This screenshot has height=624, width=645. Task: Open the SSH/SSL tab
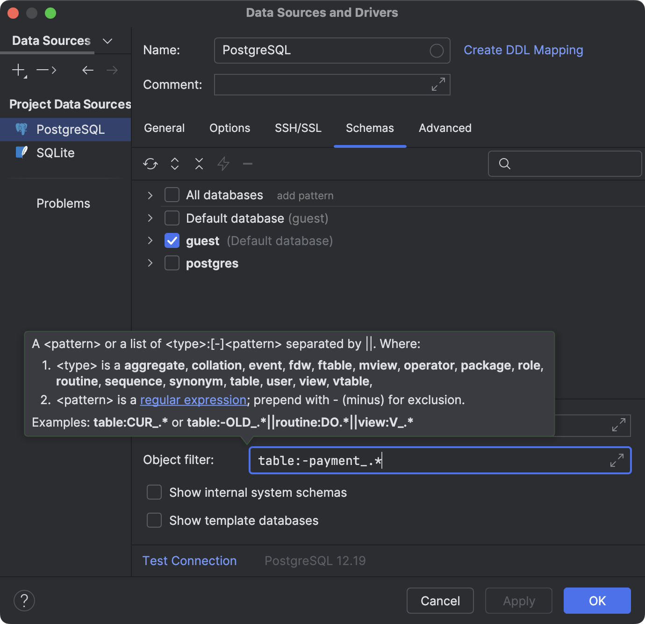[x=298, y=128]
